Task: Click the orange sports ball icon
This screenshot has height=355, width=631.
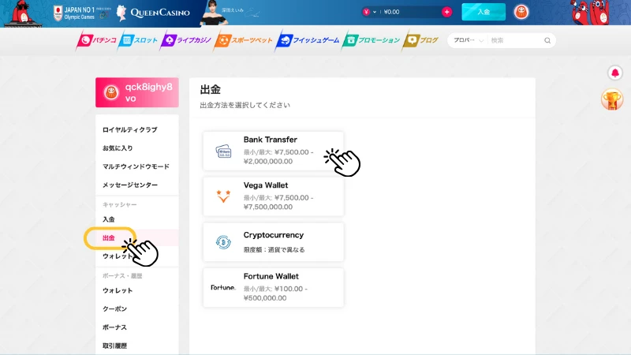Action: [223, 40]
